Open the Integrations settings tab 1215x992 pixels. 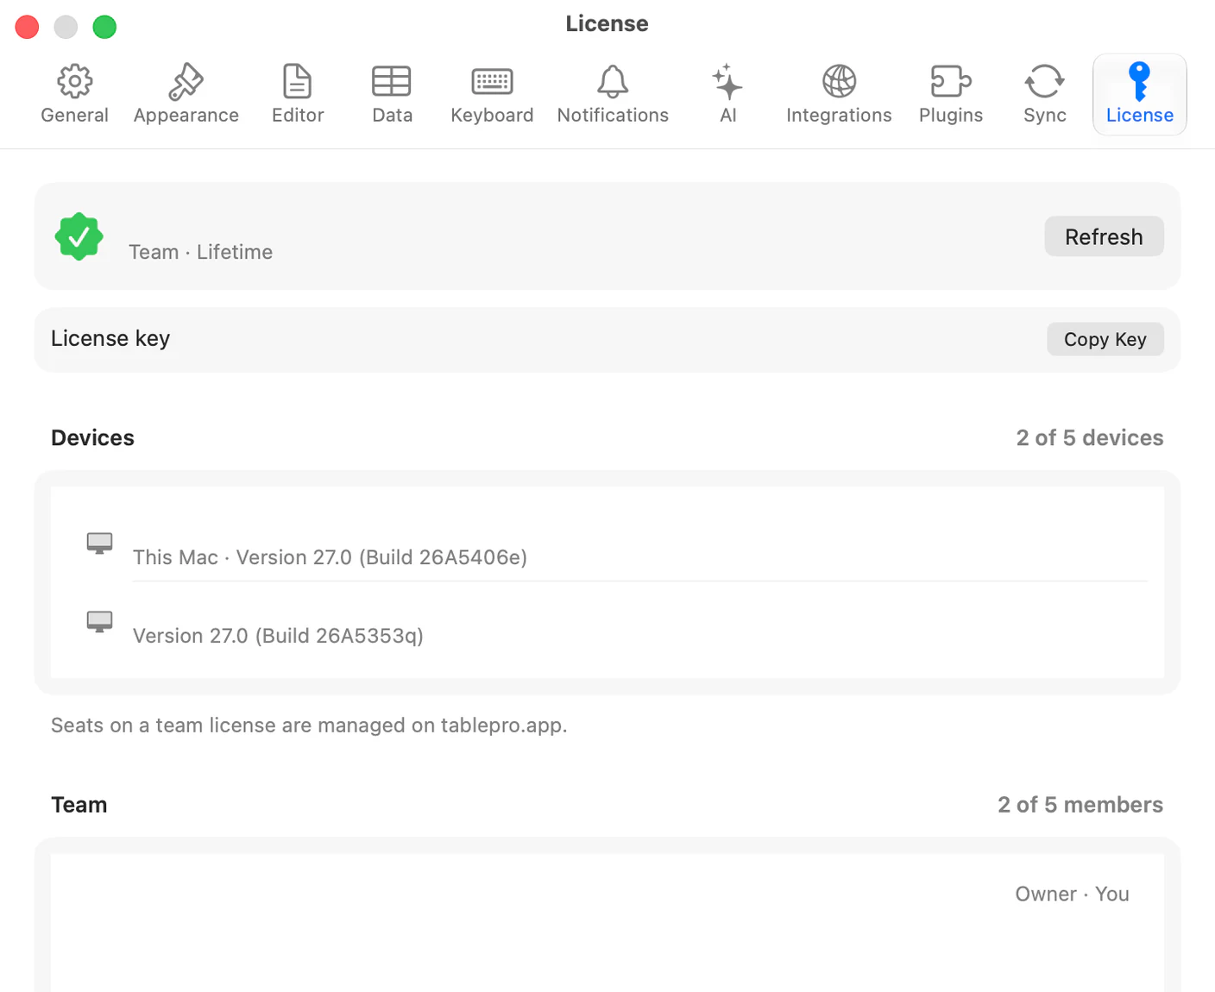click(x=839, y=94)
